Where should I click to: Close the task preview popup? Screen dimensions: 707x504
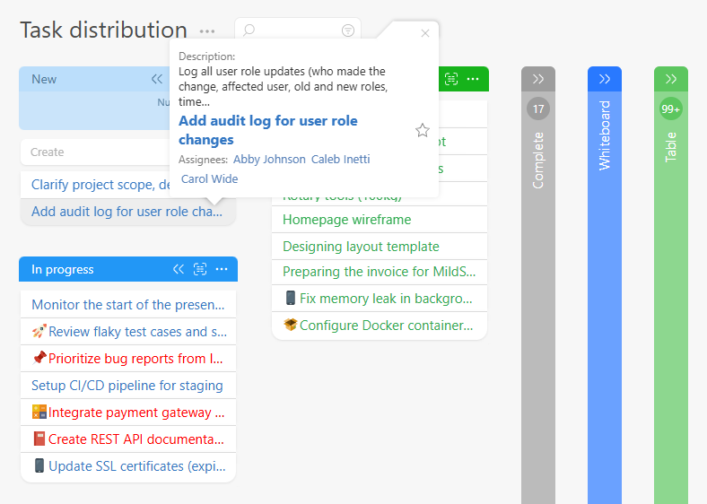click(425, 33)
